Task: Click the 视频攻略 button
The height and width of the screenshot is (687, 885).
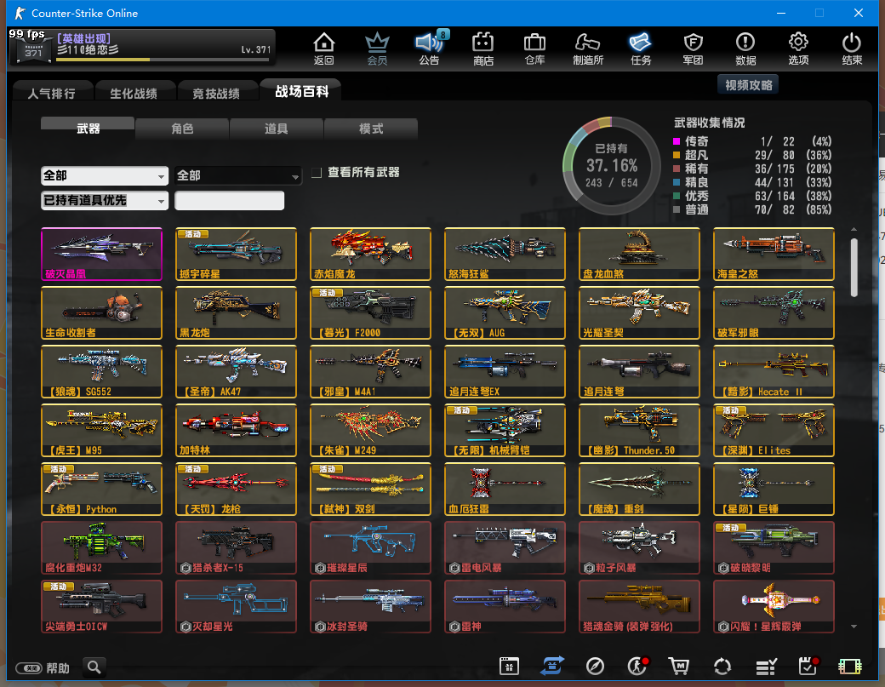Action: [748, 85]
